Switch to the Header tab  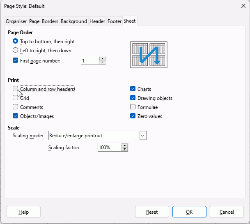(x=97, y=21)
